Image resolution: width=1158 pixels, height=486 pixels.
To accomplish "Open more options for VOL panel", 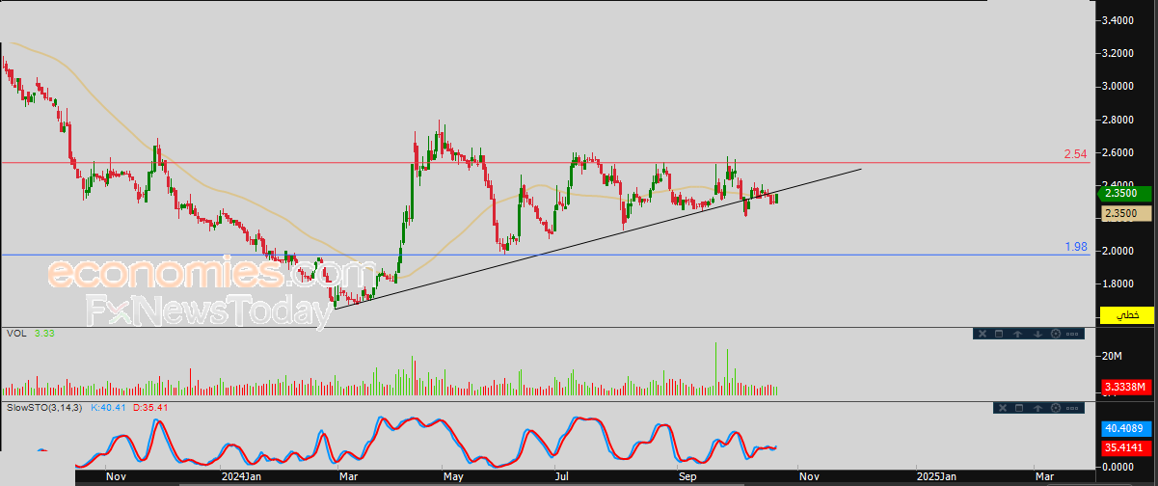I will tap(1073, 334).
